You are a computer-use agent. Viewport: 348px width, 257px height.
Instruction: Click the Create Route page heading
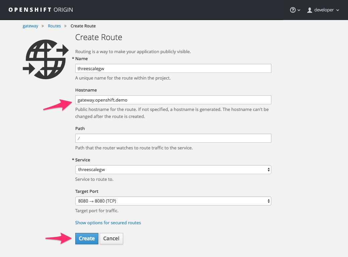click(x=99, y=37)
